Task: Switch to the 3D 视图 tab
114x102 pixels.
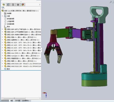Action: [x=18, y=101]
